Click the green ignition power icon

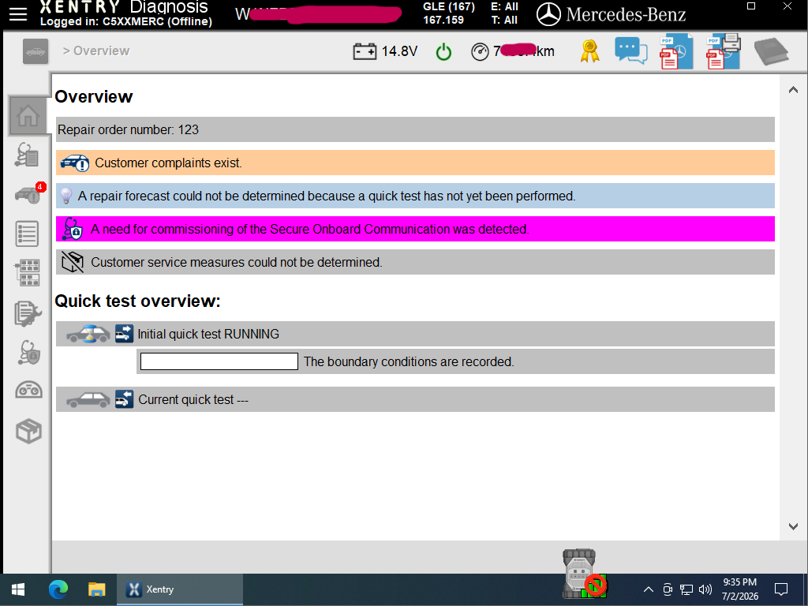point(443,52)
